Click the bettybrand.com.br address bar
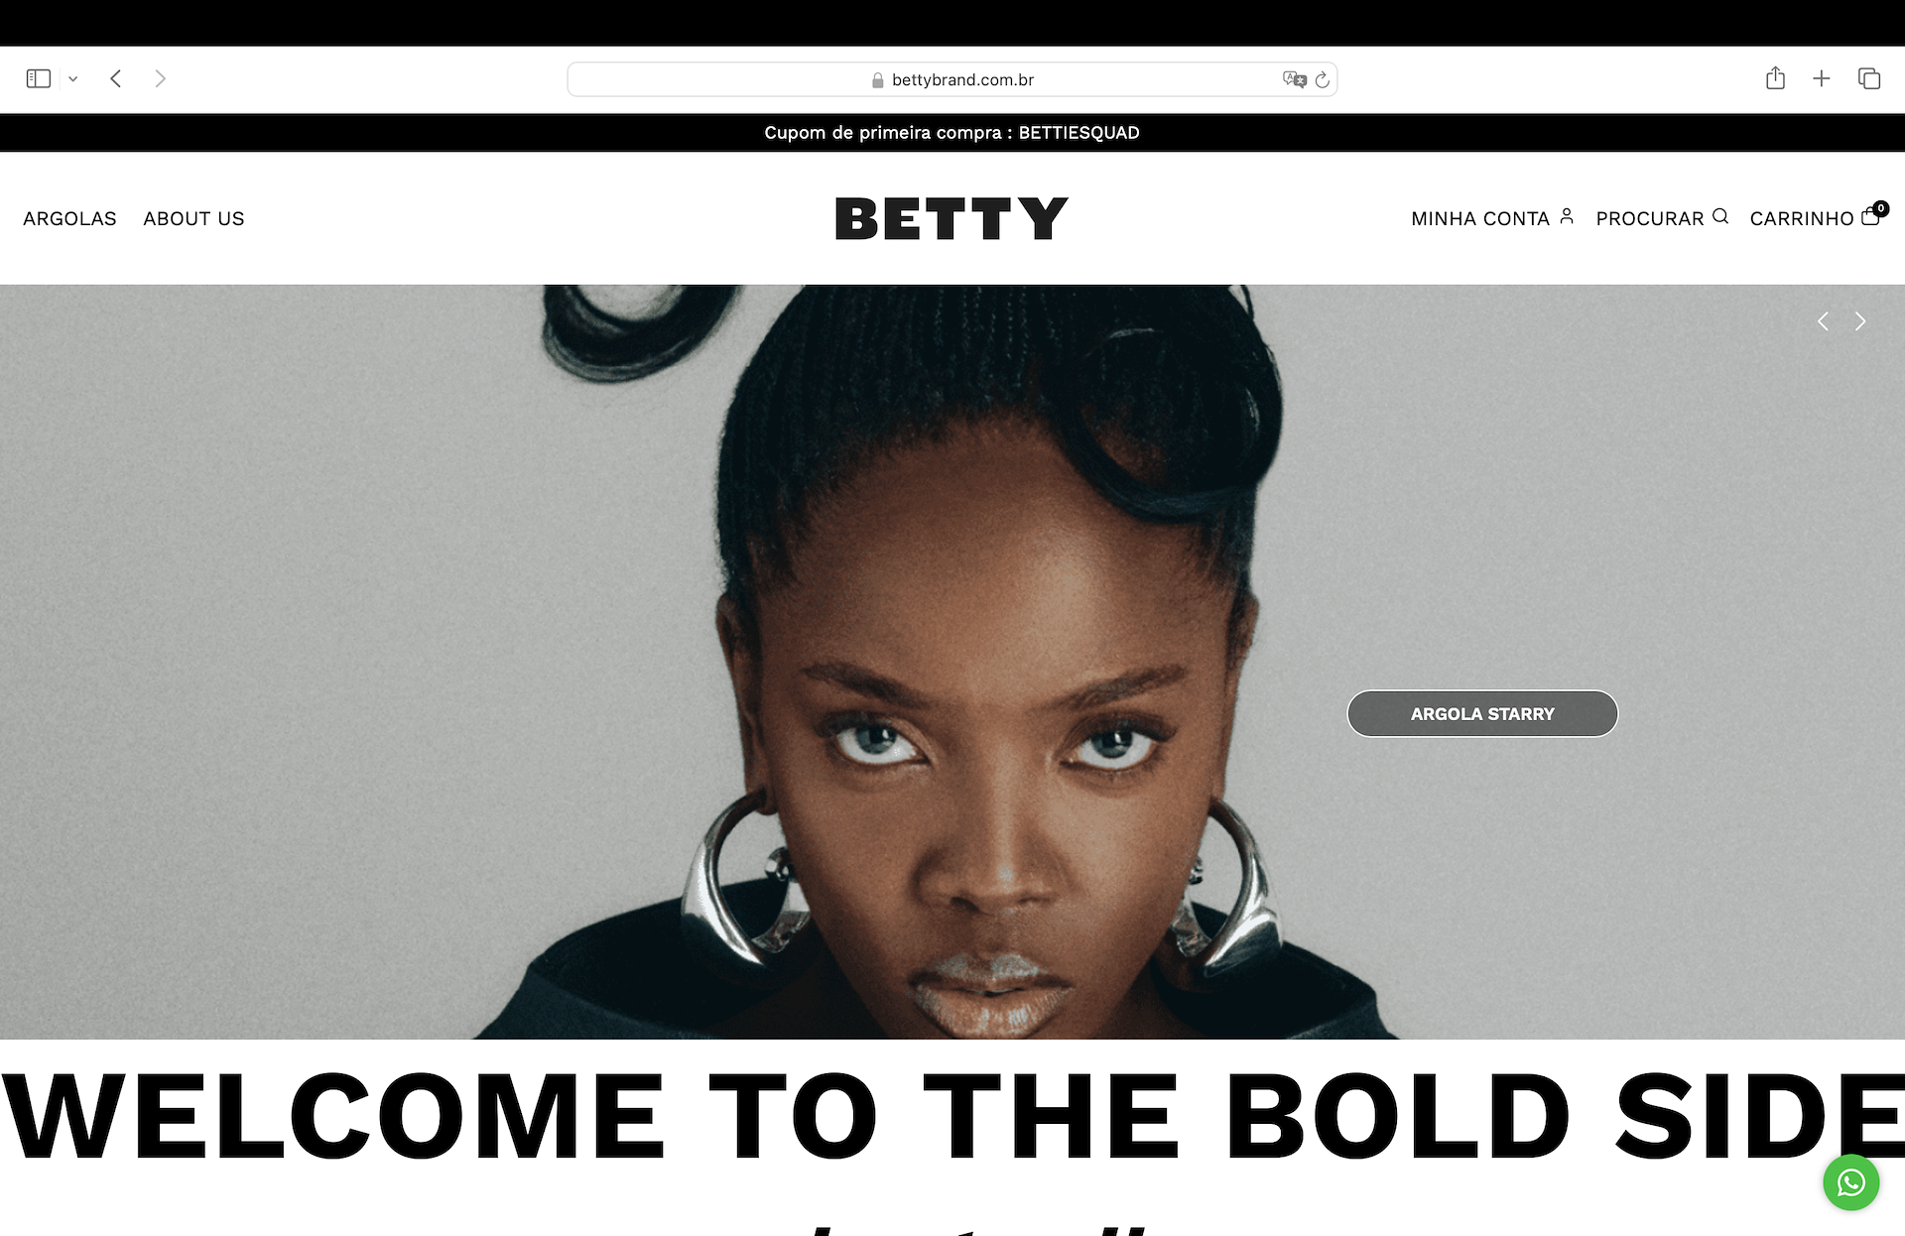The width and height of the screenshot is (1905, 1236). [952, 79]
